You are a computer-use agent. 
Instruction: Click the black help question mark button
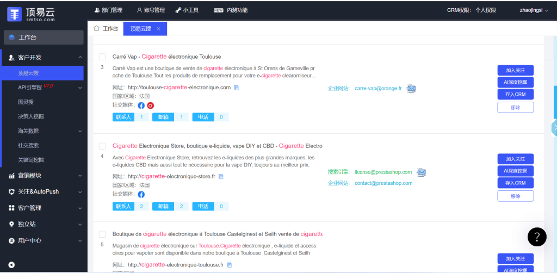pos(536,237)
